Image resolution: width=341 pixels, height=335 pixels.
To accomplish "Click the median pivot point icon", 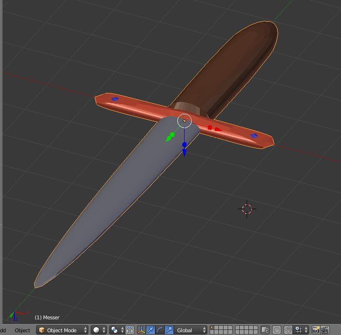I will pos(114,330).
